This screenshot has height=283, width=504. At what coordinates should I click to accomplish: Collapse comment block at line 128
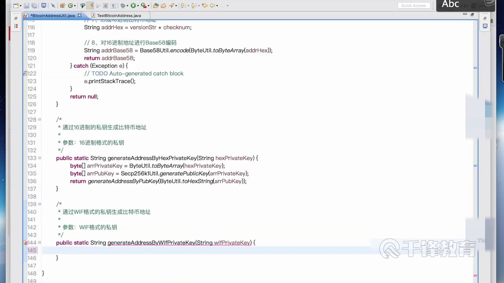[39, 119]
